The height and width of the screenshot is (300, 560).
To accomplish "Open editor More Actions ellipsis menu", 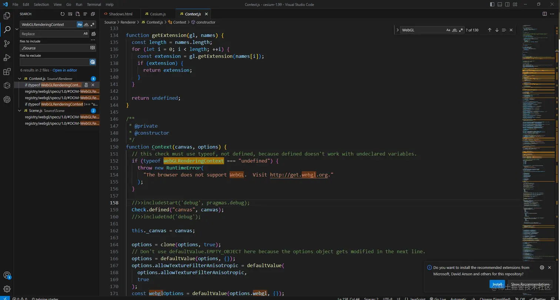I will click(553, 14).
